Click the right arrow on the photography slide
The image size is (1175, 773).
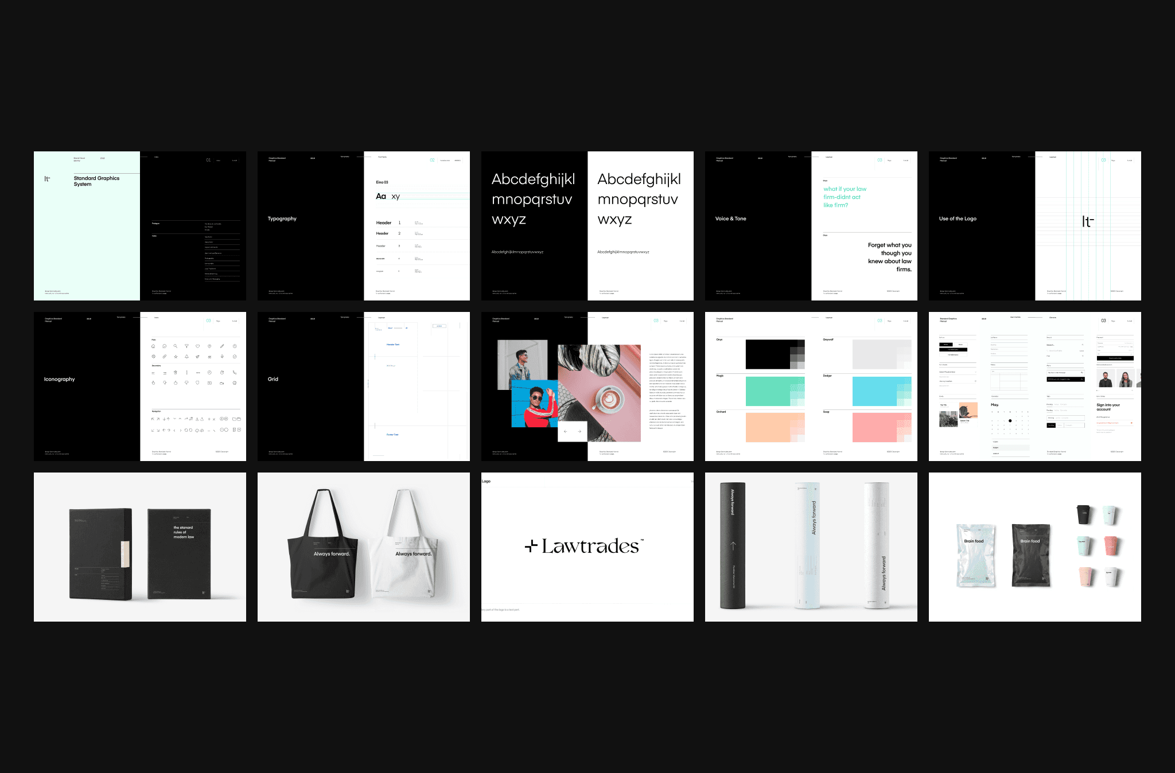(579, 431)
